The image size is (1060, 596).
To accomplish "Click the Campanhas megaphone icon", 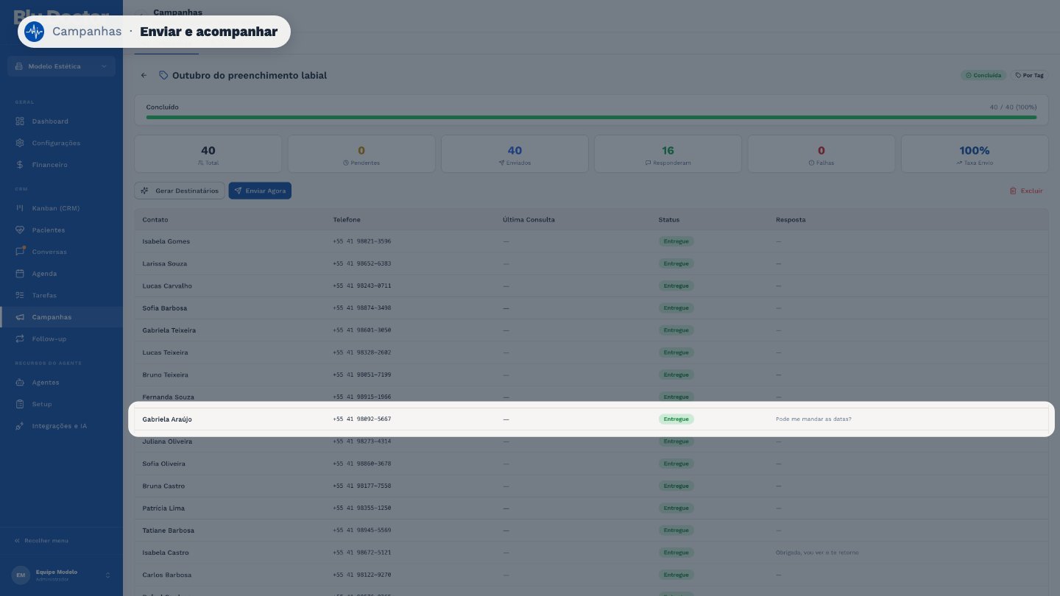I will click(20, 317).
